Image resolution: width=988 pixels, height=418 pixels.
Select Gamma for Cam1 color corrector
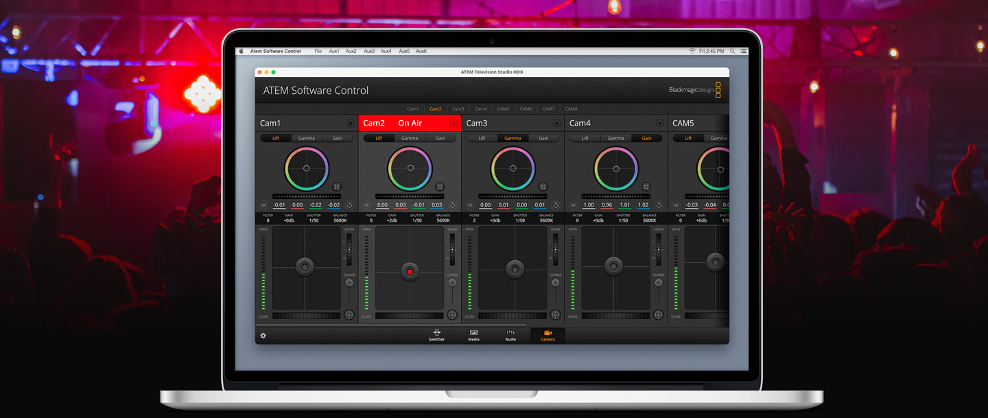(306, 139)
